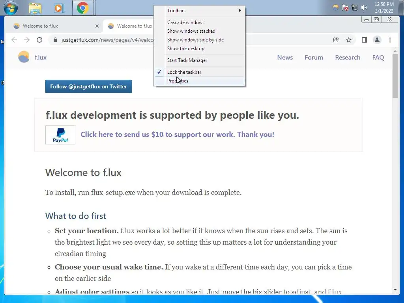The width and height of the screenshot is (404, 303).
Task: Click the f.lux tray icon
Action: 335,7
